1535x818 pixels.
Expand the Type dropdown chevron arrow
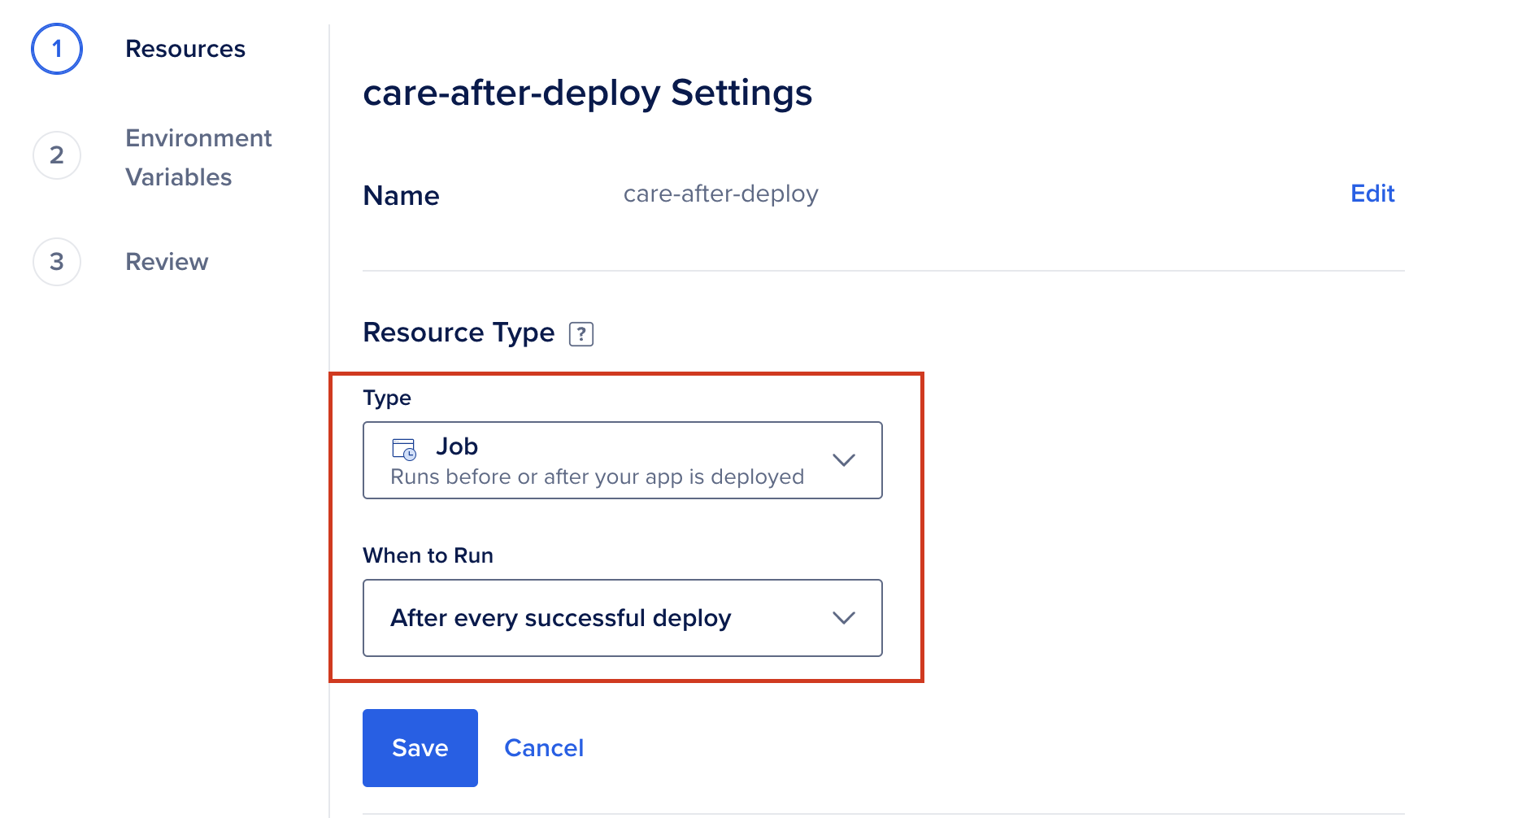(844, 460)
